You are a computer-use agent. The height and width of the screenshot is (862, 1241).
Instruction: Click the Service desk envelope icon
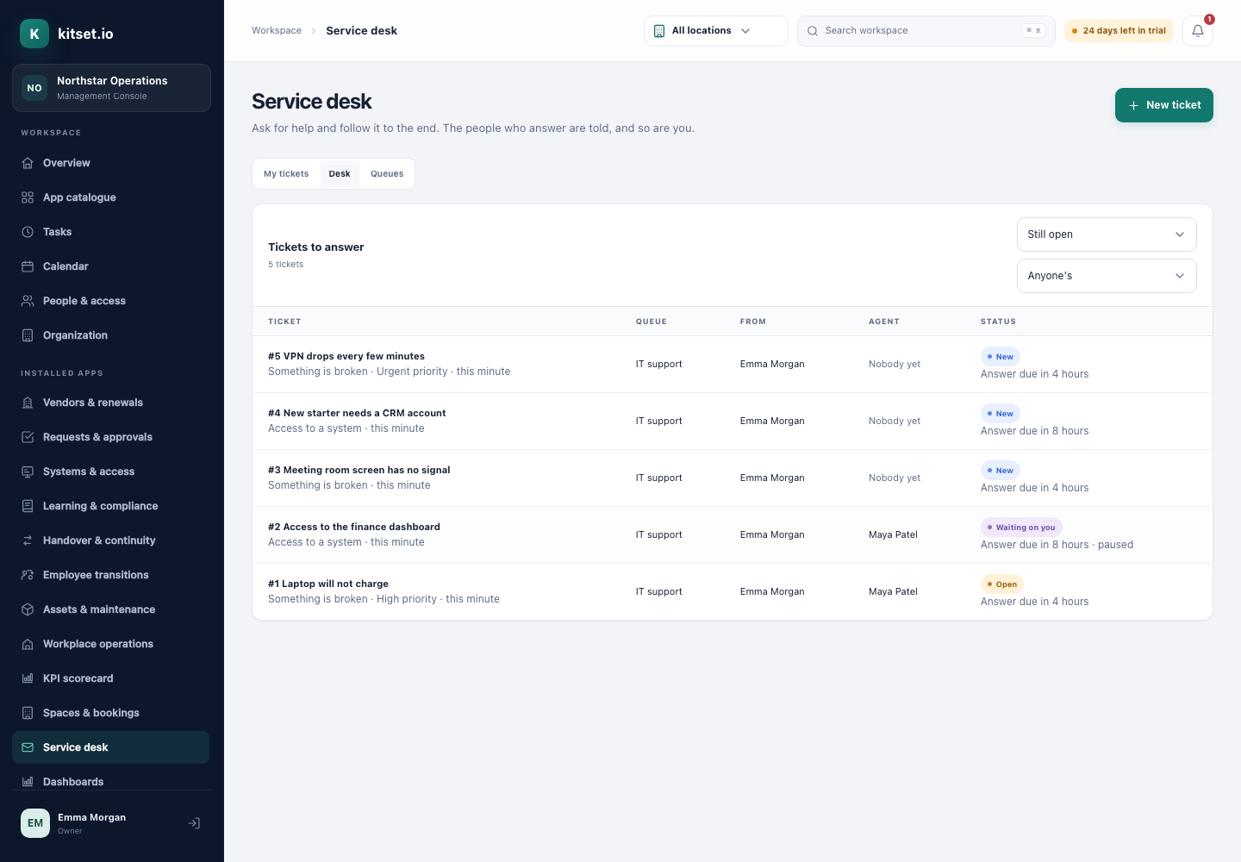[28, 747]
